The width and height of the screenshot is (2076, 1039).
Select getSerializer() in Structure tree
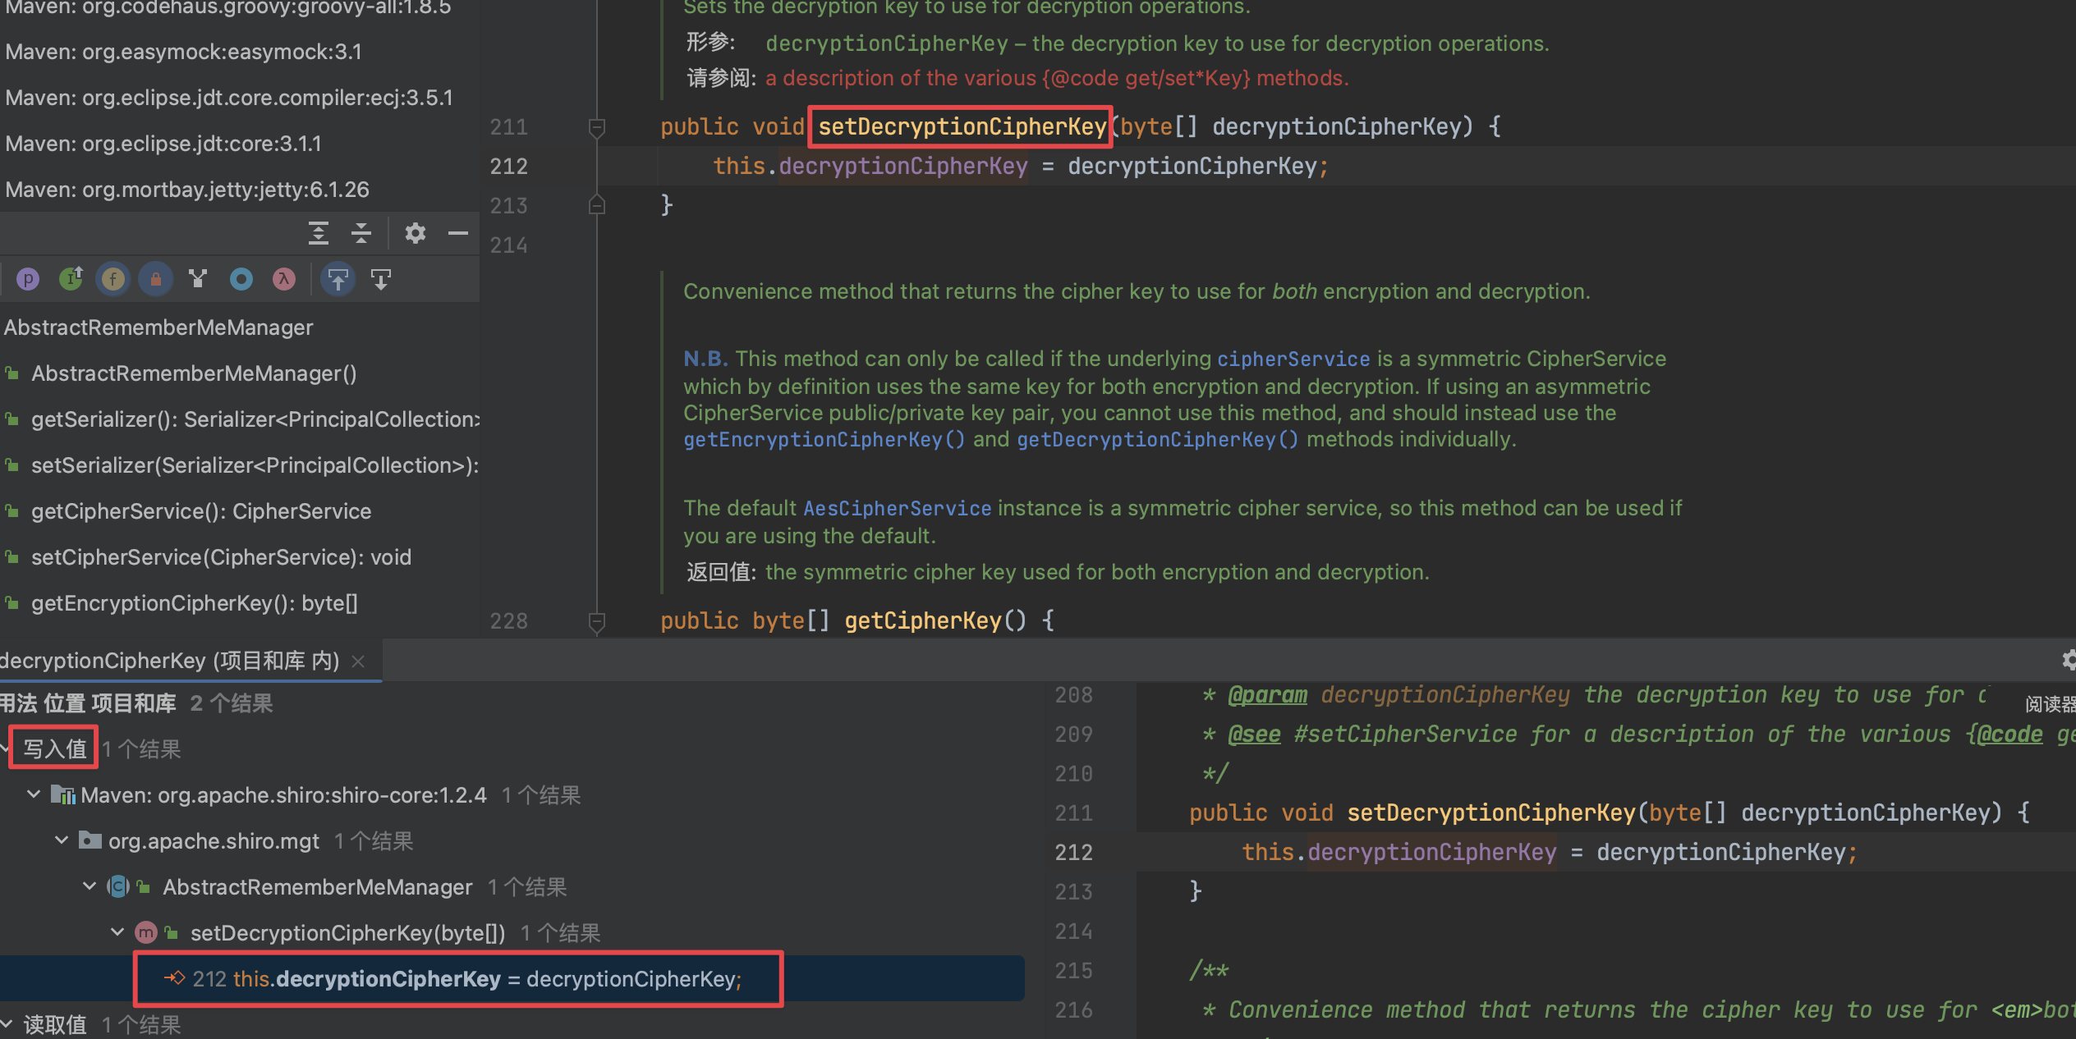click(x=255, y=419)
